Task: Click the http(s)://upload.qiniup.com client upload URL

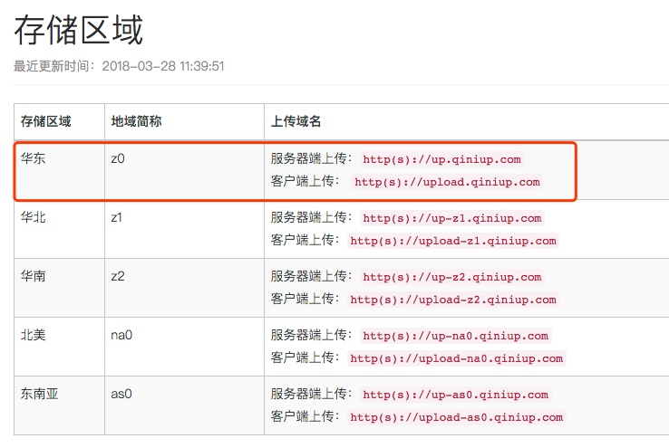Action: (447, 182)
